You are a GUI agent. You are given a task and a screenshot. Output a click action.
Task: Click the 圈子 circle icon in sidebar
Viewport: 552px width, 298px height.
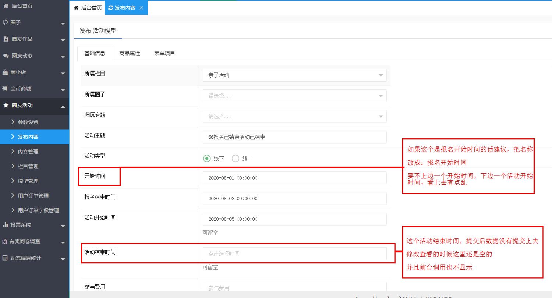point(5,22)
